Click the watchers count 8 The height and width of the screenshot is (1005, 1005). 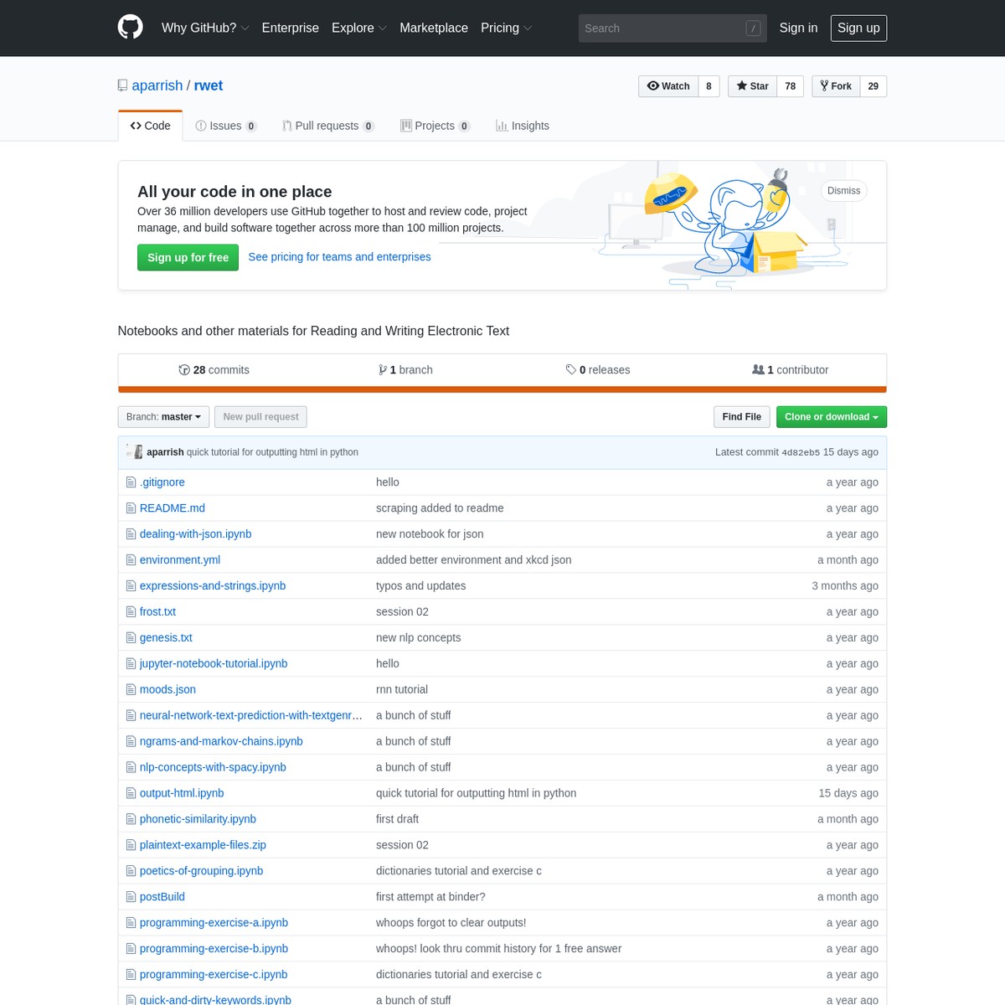pos(709,86)
